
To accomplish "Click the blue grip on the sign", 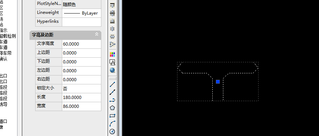I will click(x=218, y=82).
